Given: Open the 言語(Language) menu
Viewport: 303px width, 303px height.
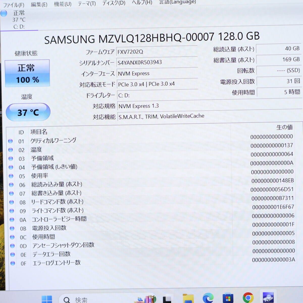Looking at the screenshot, I should pos(178,2).
